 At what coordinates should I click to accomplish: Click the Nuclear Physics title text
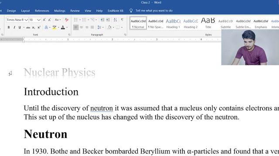click(60, 72)
